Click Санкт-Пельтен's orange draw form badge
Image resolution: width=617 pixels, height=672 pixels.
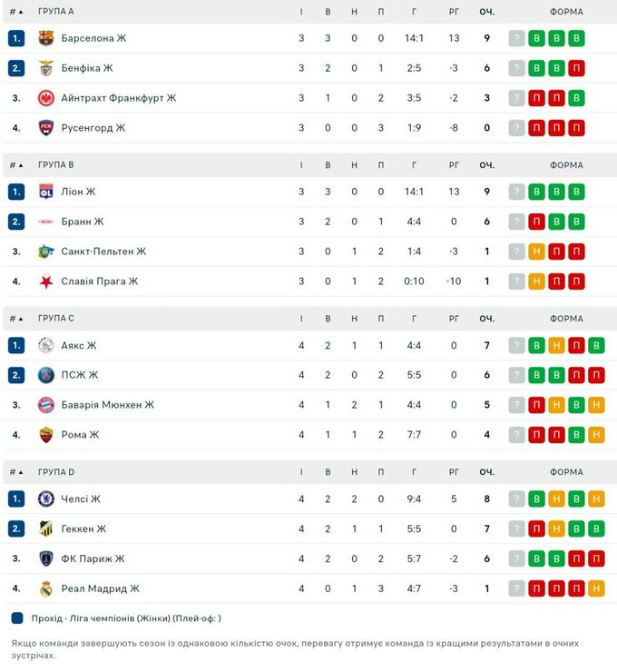pos(537,252)
